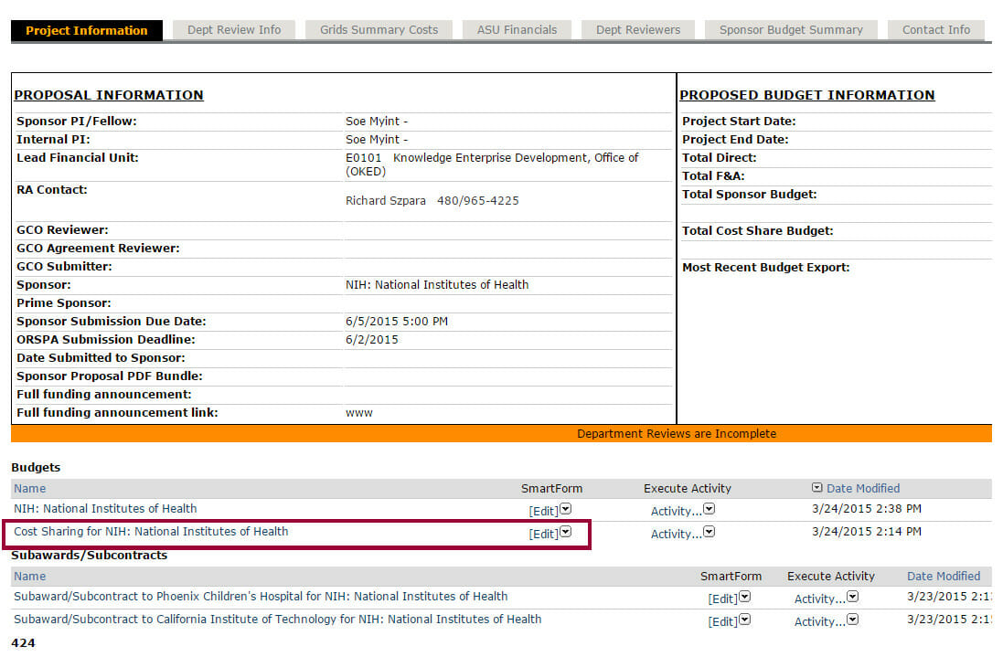Image resolution: width=1003 pixels, height=657 pixels.
Task: Click Edit for the NIH budget SmartForm
Action: coord(543,511)
